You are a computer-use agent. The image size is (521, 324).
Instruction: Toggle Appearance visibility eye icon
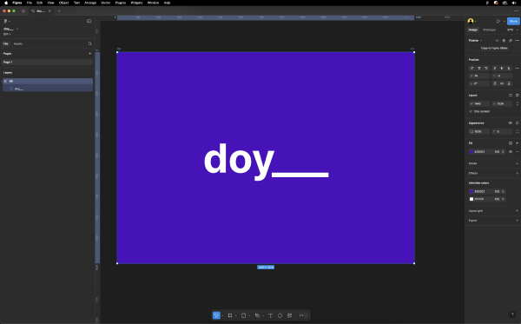(511, 123)
